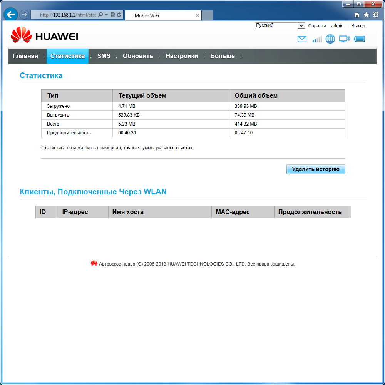Viewport: 385px width, 385px height.
Task: Click the Huawei logo
Action: pyautogui.click(x=44, y=35)
